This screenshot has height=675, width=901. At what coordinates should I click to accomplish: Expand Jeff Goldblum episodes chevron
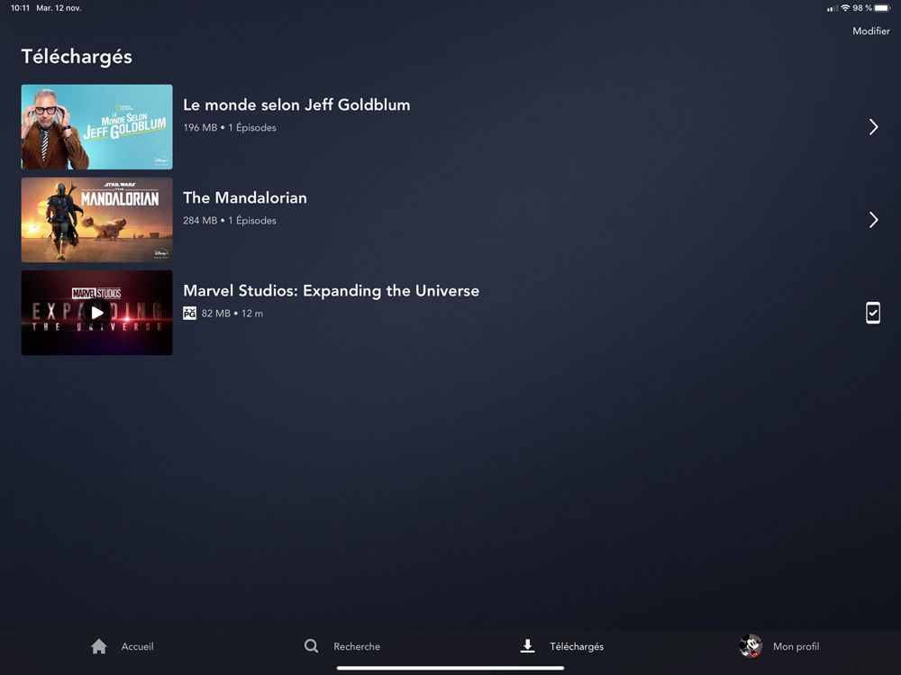(x=873, y=126)
